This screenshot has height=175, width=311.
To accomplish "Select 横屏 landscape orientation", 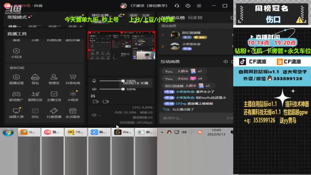I will 133,15.
